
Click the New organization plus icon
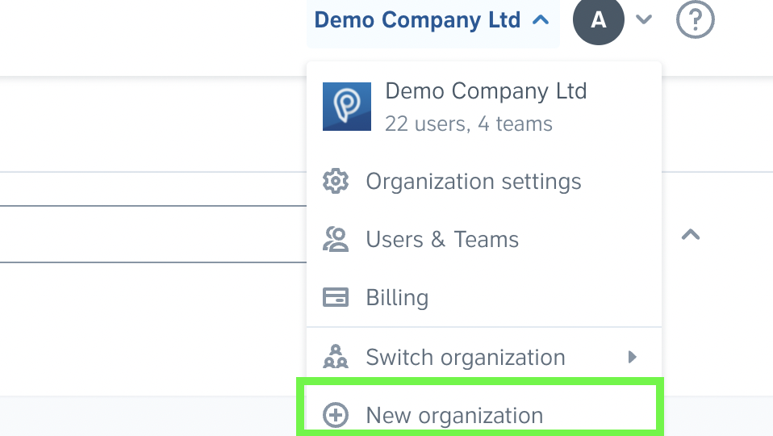click(x=336, y=415)
